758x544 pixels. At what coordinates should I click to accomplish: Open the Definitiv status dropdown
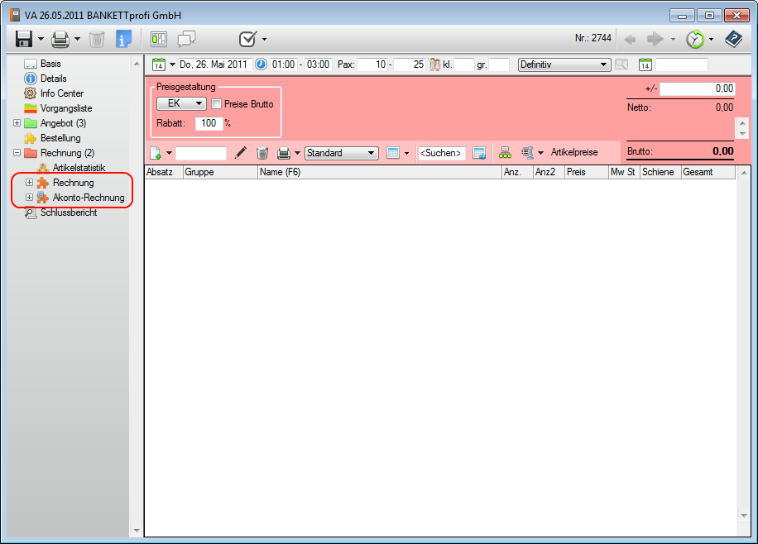[x=564, y=64]
